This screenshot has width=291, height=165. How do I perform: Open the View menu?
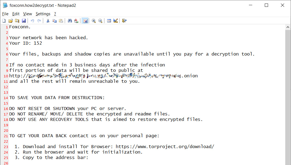28,14
